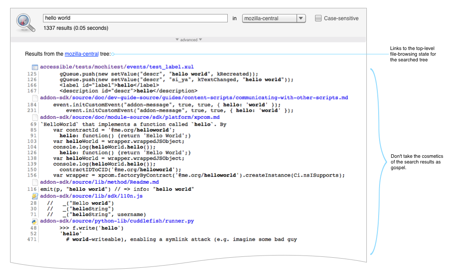Open the mozilla-central tree link
The image size is (455, 277).
pos(82,54)
